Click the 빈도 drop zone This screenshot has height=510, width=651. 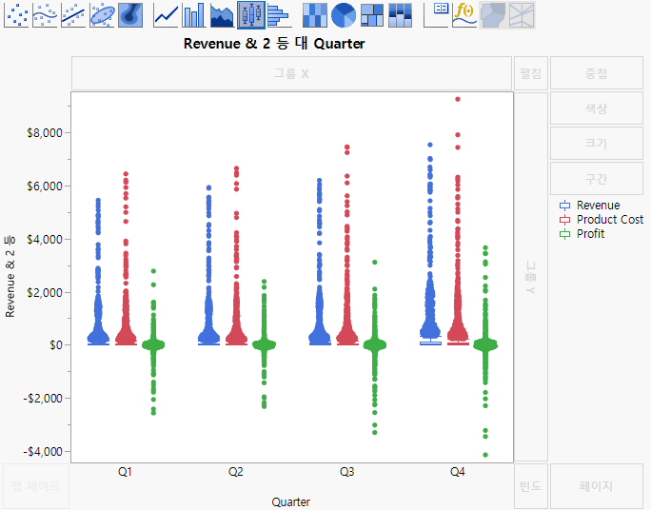click(530, 486)
